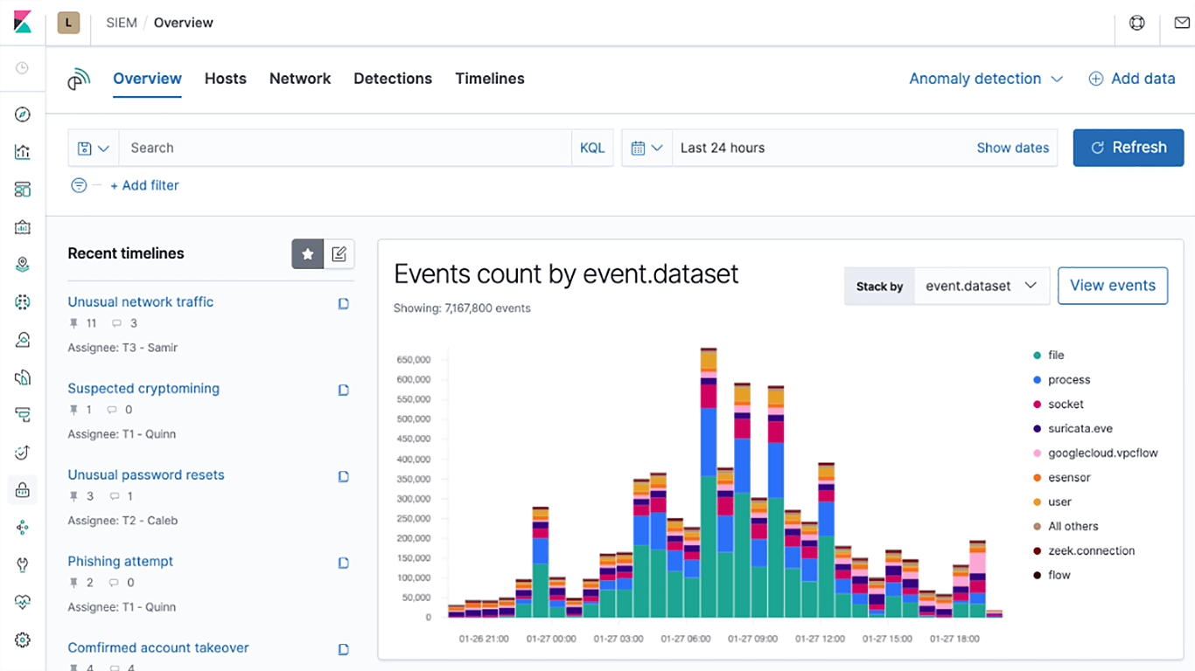The height and width of the screenshot is (671, 1195).
Task: Open the Maps pin icon in sidebar
Action: pos(23,265)
